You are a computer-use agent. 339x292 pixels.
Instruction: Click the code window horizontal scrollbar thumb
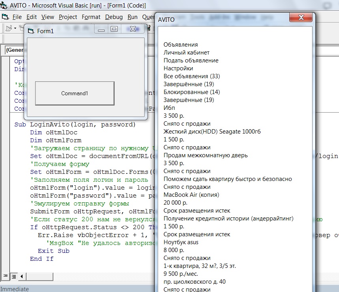pos(40,276)
